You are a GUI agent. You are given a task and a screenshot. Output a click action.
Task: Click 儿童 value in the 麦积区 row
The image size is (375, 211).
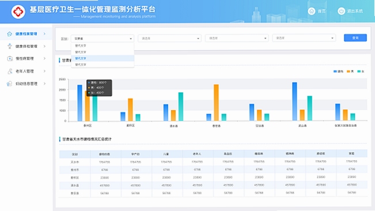point(166,178)
